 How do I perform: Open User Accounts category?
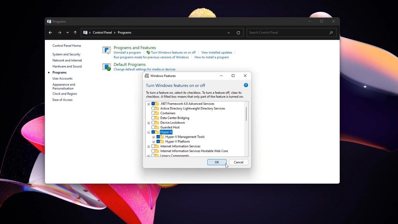click(62, 78)
